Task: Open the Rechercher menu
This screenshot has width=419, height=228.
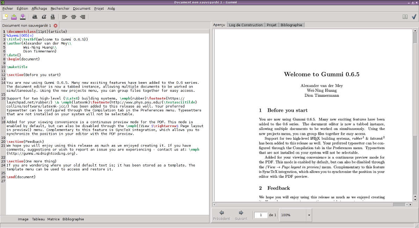Action: pyautogui.click(x=60, y=8)
